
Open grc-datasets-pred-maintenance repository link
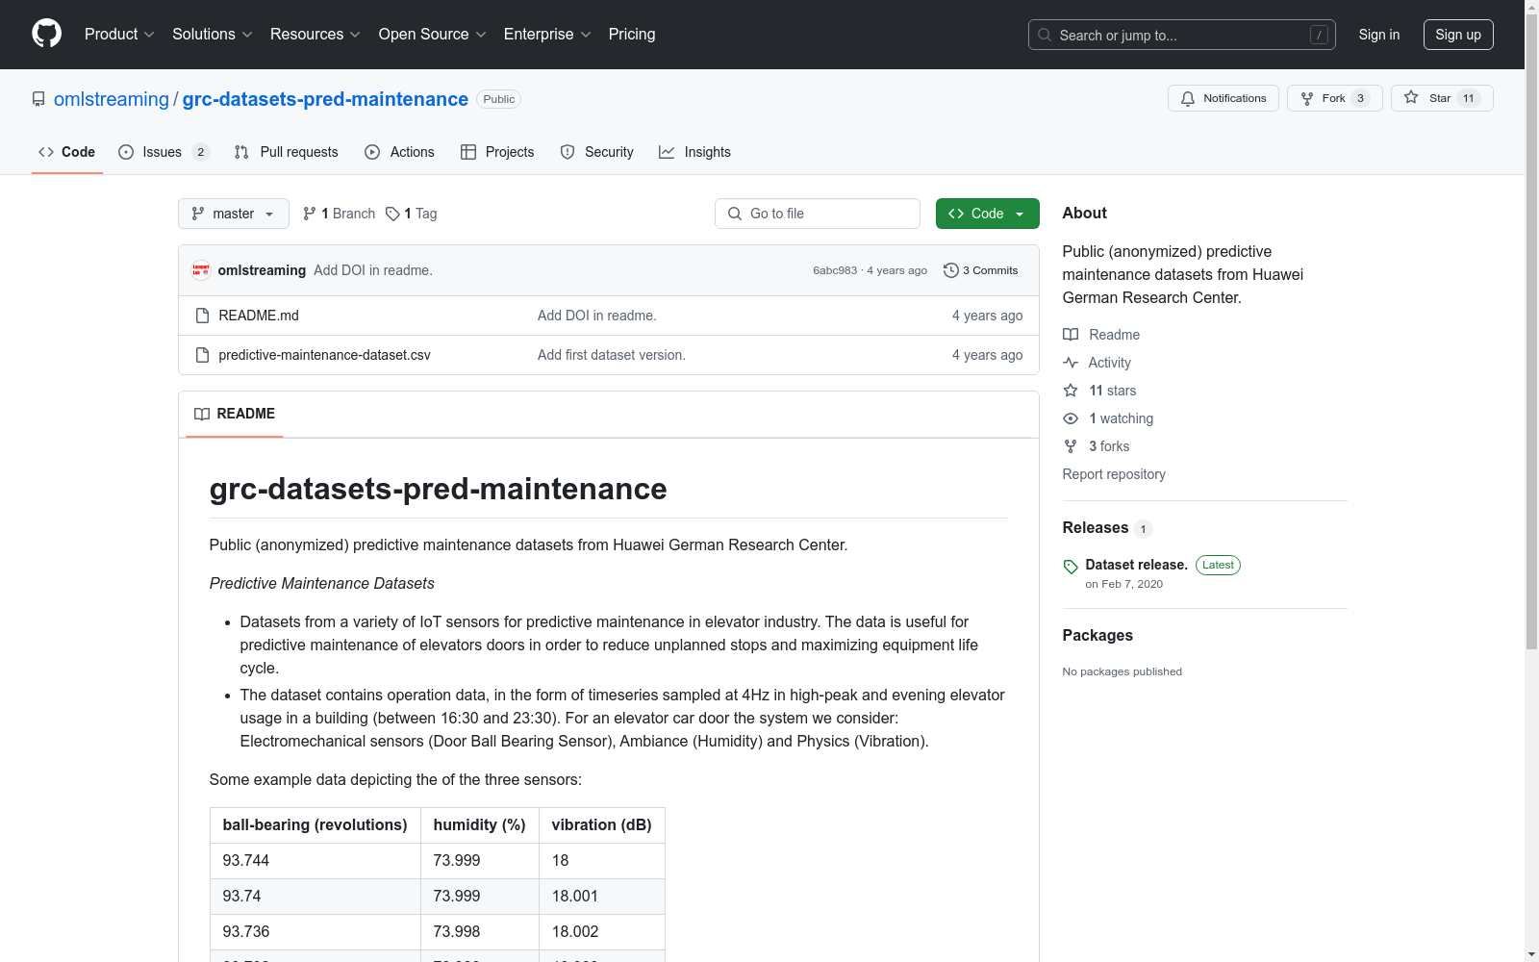325,99
